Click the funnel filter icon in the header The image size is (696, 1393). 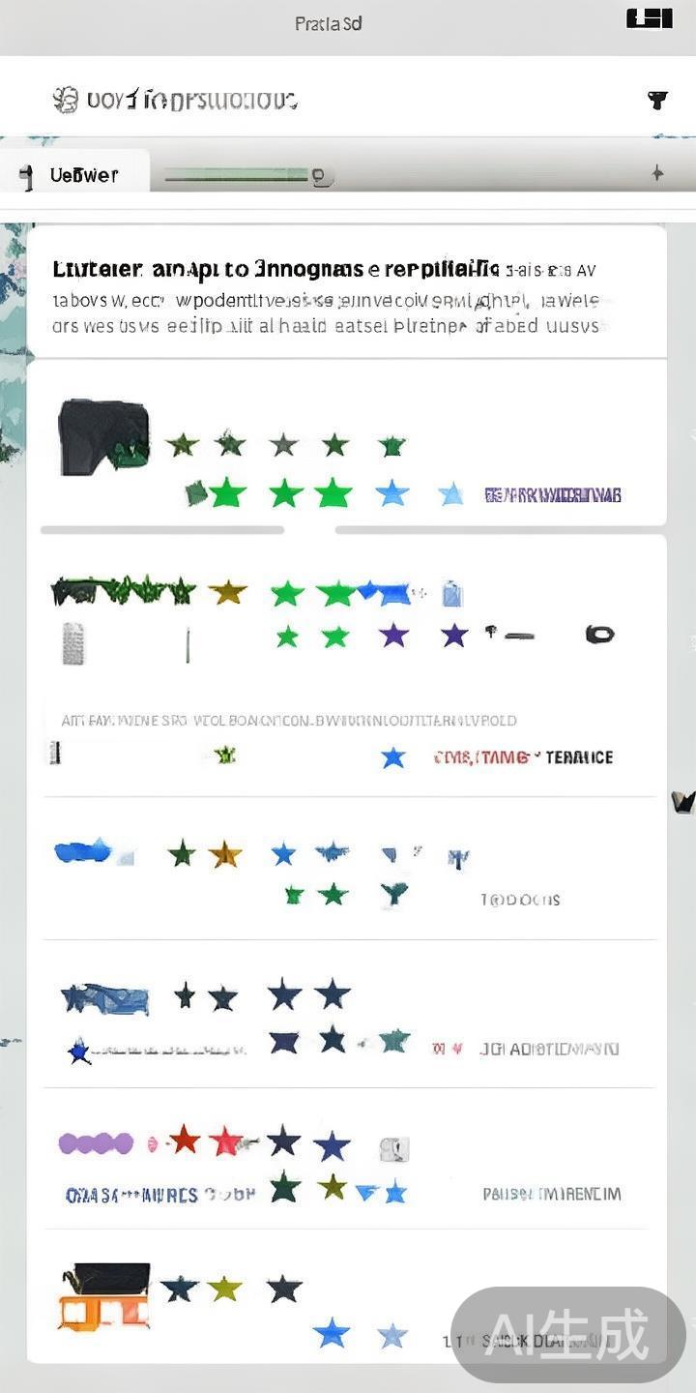[657, 99]
